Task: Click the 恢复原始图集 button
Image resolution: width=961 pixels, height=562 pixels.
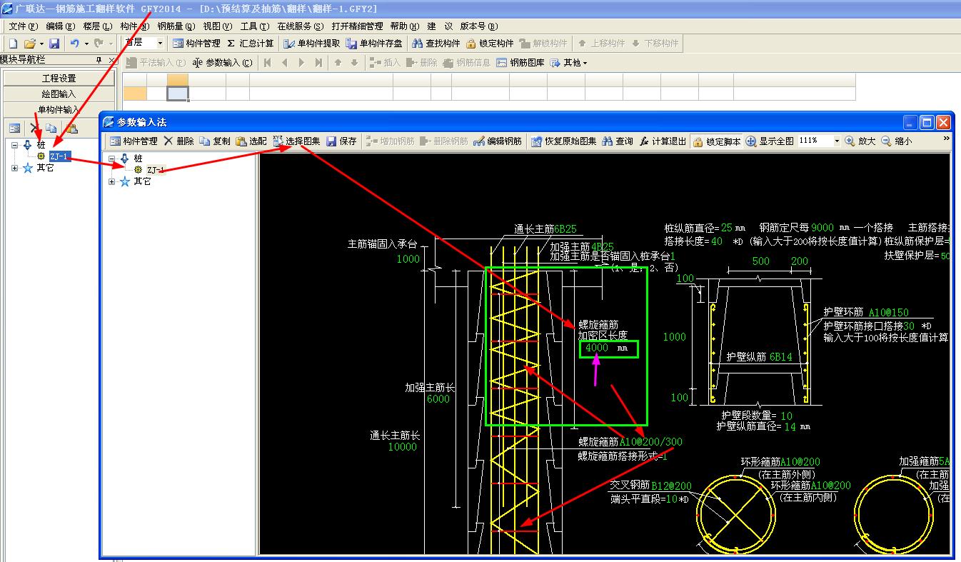Action: point(564,141)
